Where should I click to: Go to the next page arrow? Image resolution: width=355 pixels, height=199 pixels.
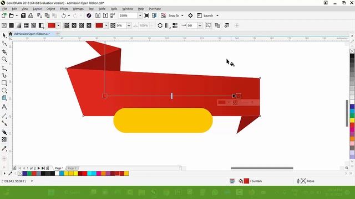pos(38,168)
